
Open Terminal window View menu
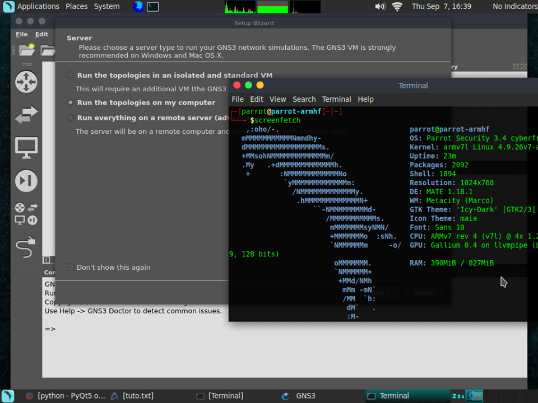coord(277,100)
